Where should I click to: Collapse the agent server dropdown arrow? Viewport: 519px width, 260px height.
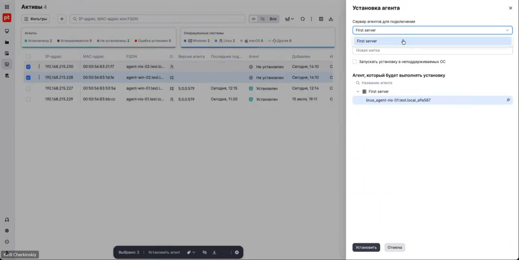[x=507, y=30]
